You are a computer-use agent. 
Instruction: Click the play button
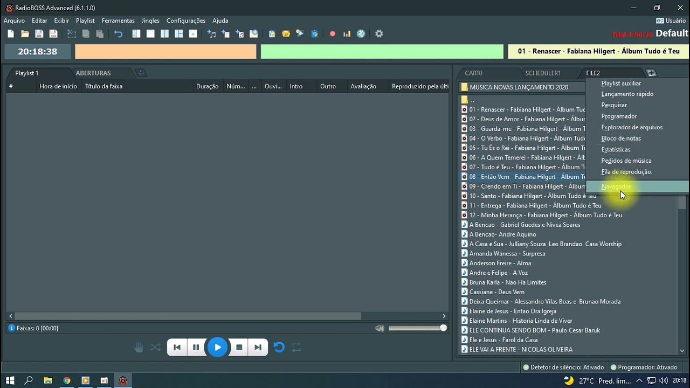coord(217,347)
